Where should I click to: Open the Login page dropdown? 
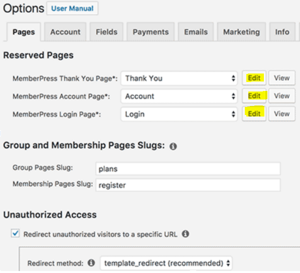point(179,114)
